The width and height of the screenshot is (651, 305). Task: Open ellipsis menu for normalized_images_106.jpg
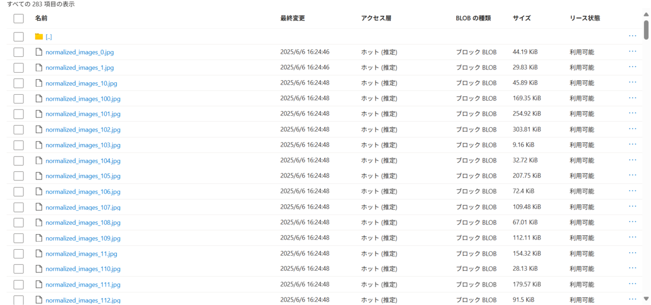coord(632,191)
